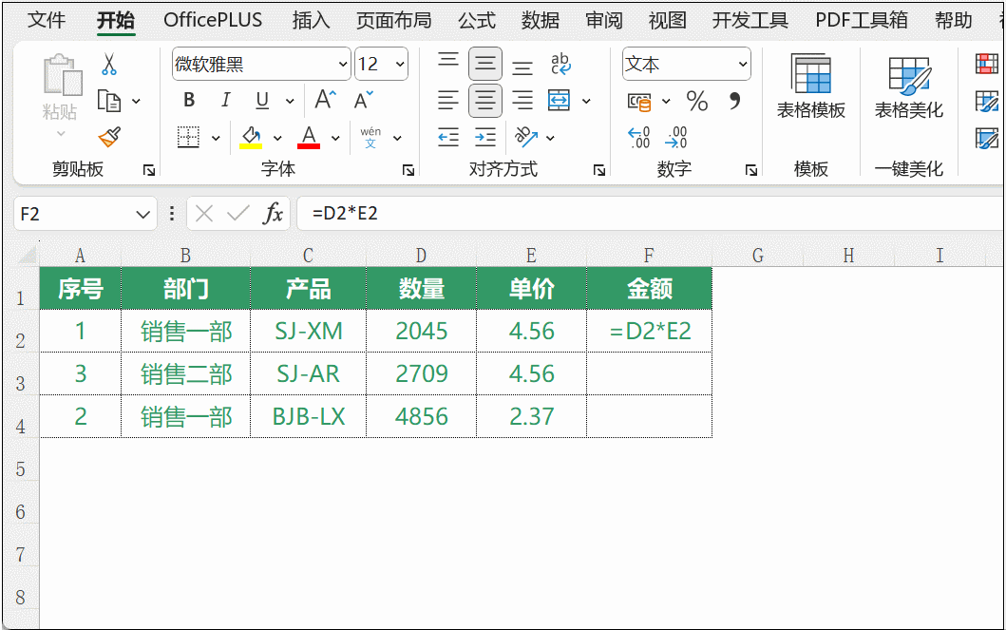This screenshot has height=630, width=1006.
Task: Open the 文件 menu
Action: [47, 21]
